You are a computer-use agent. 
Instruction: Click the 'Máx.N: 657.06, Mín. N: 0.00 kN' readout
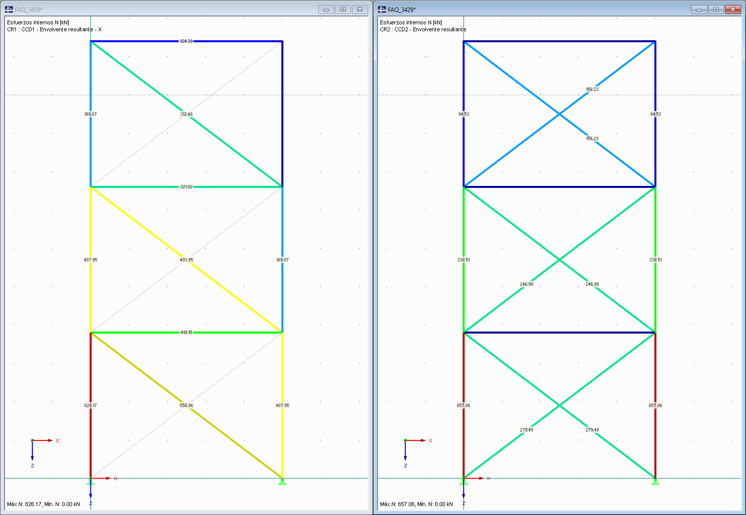[416, 504]
